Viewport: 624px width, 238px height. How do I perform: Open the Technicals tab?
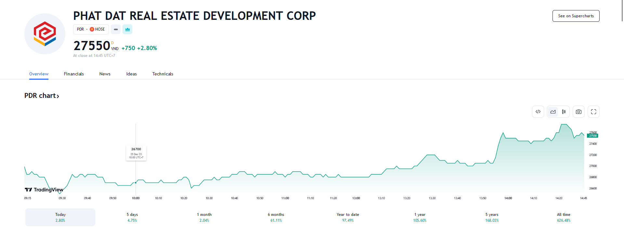(162, 74)
